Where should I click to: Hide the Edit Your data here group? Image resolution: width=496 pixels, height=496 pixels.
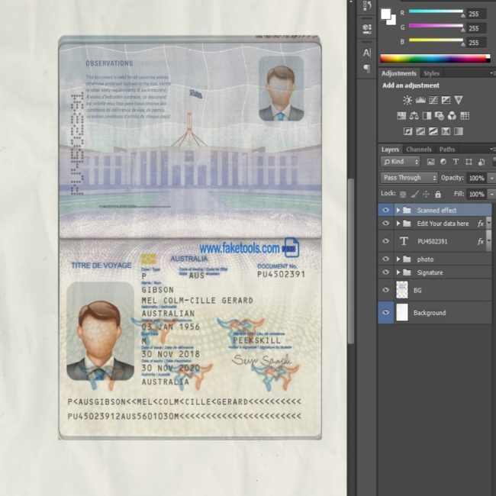coord(385,224)
